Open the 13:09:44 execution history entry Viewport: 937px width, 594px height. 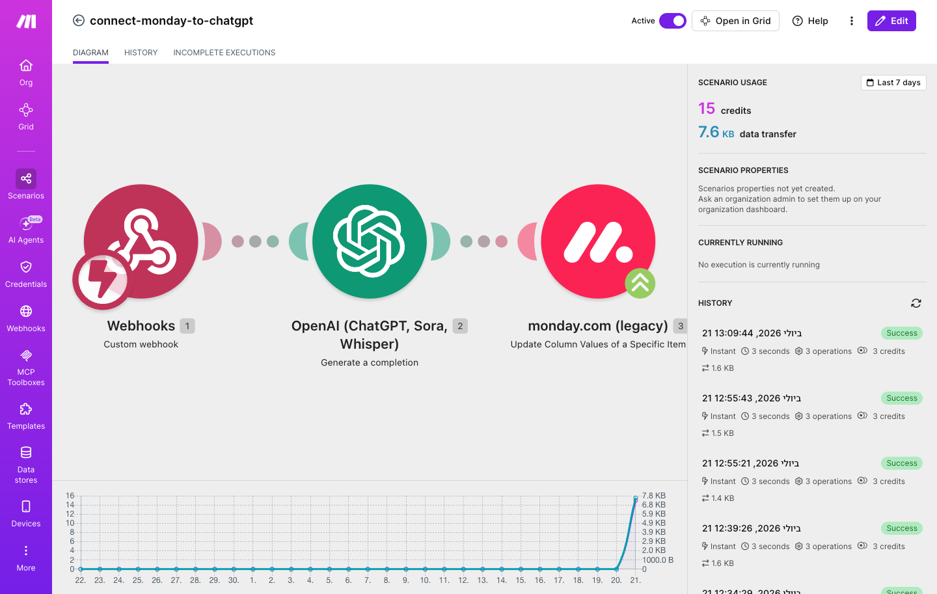point(812,350)
